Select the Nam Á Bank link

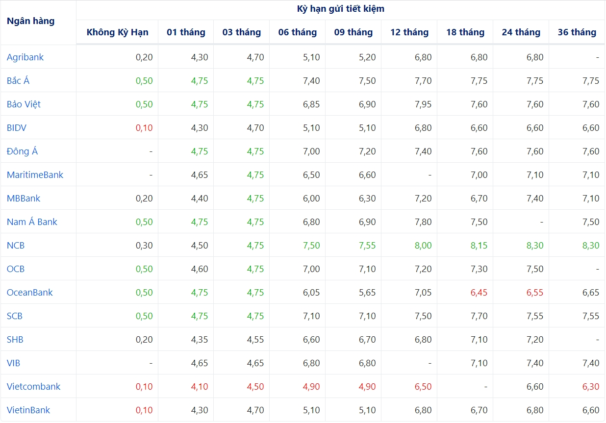pyautogui.click(x=32, y=222)
